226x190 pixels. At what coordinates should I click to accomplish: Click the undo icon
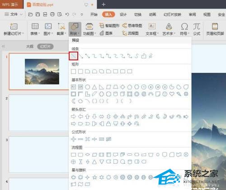[x=67, y=14]
